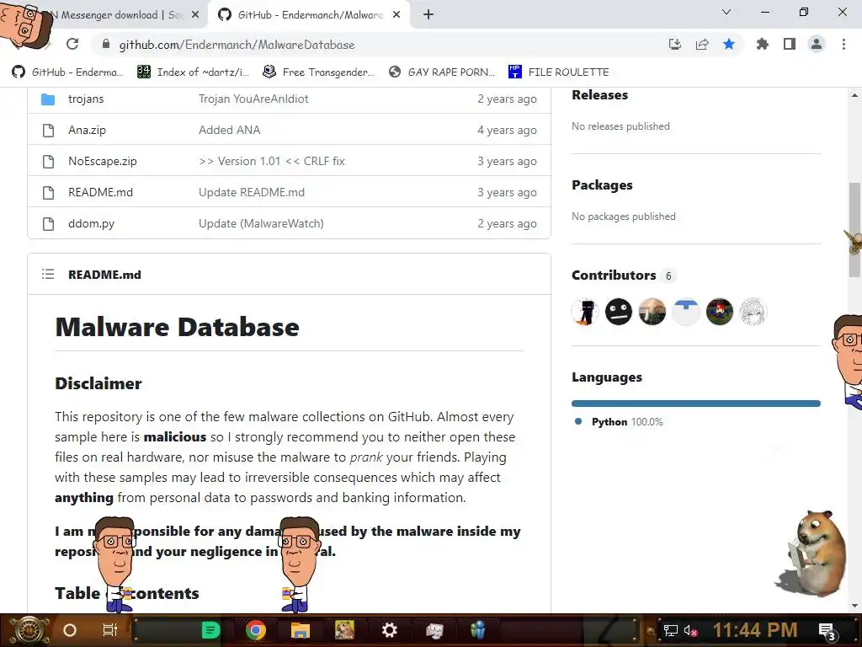Open the Releases section heading

(599, 95)
